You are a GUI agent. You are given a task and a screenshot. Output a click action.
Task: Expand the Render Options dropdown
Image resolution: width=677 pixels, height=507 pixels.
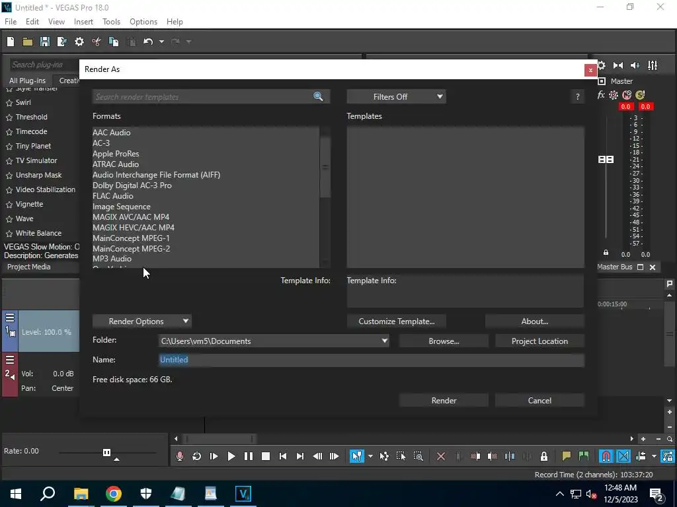point(142,321)
